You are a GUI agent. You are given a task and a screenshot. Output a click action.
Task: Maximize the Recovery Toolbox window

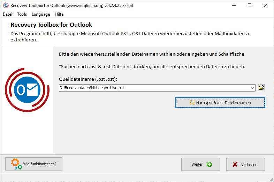coord(250,6)
